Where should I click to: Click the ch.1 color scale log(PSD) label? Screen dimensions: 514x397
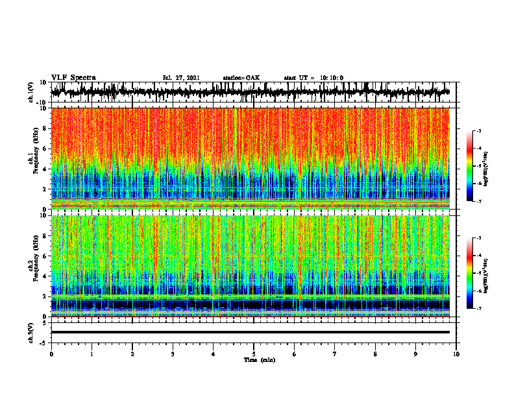486,169
